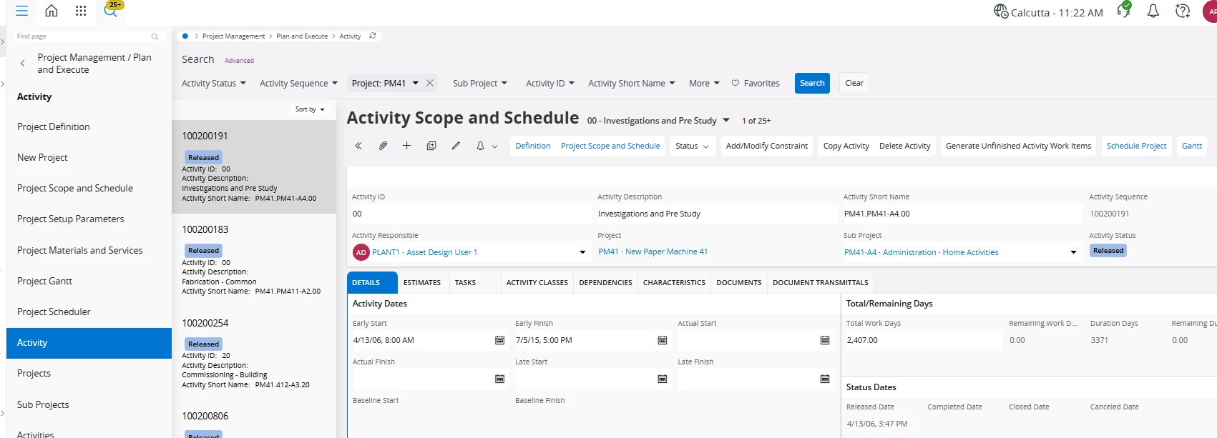The height and width of the screenshot is (438, 1217).
Task: Open the Schedule Project link
Action: click(1136, 146)
